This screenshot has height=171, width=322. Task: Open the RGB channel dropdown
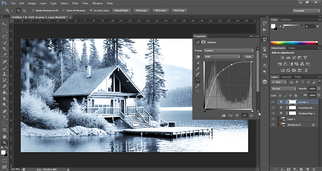222,57
